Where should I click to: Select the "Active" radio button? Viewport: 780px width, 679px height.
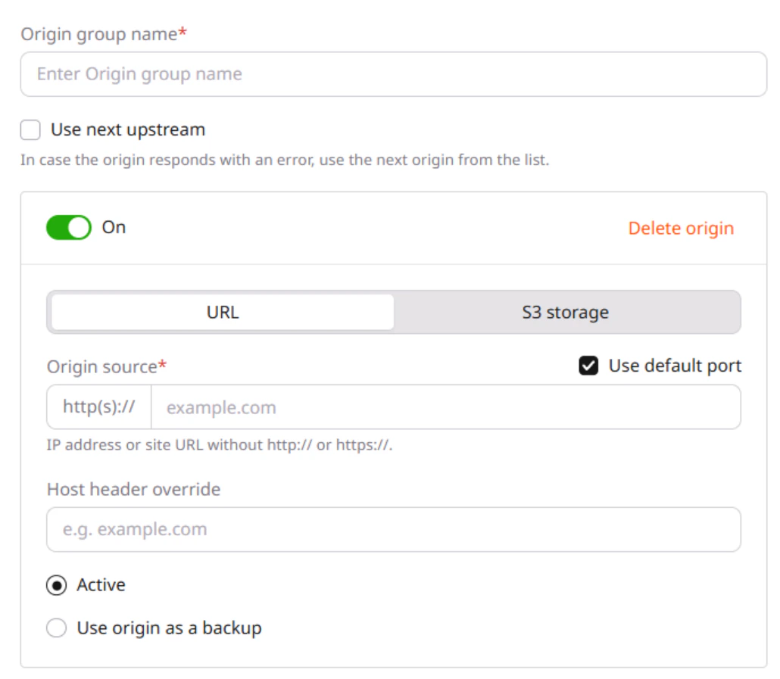55,584
